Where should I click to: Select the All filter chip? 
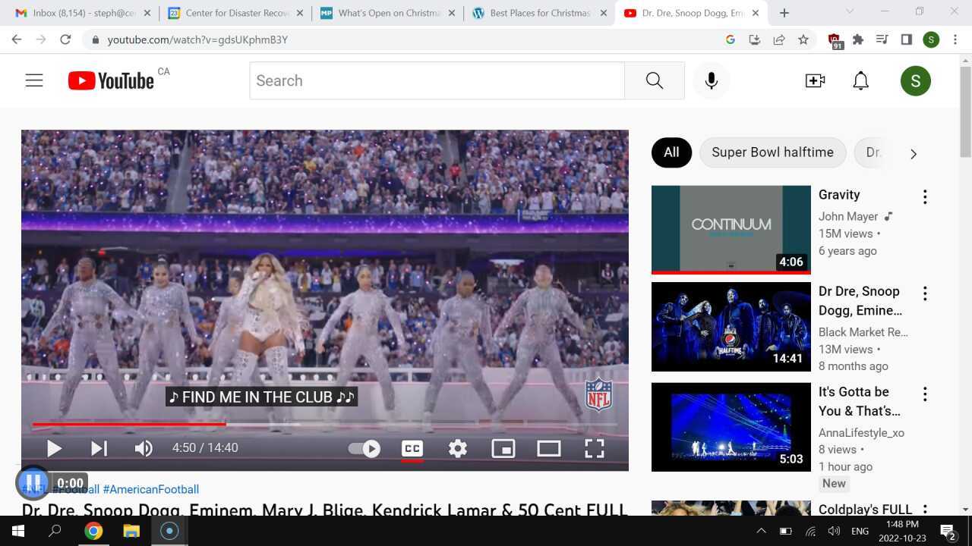671,152
